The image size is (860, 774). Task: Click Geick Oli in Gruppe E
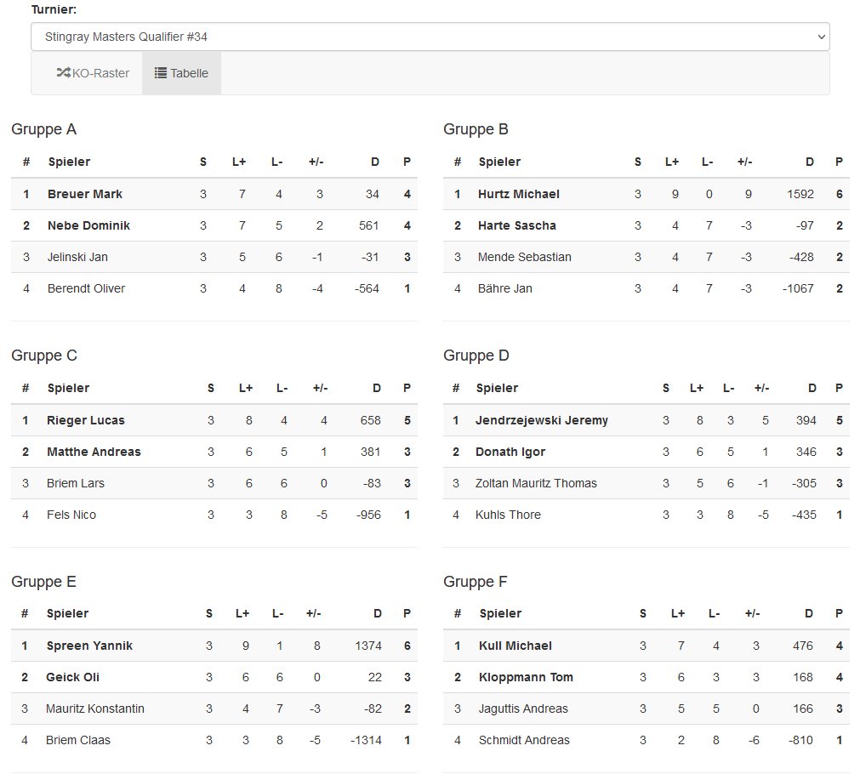coord(73,677)
